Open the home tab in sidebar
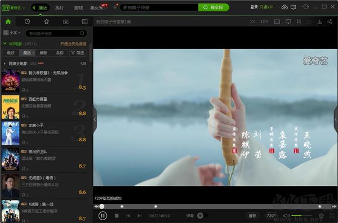Image resolution: width=338 pixels, height=223 pixels. 8,21
